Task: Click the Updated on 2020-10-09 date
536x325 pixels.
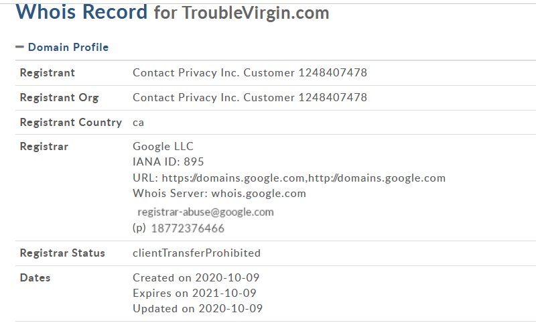Action: [x=197, y=308]
